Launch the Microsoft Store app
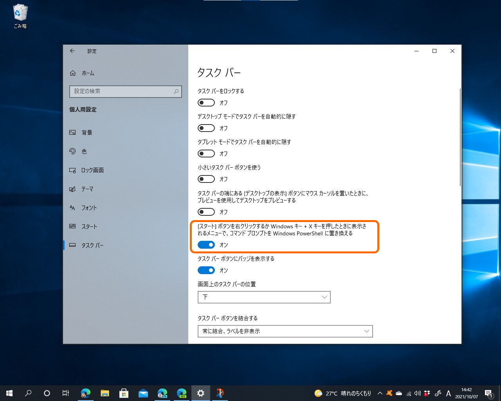The image size is (501, 401). [x=124, y=393]
